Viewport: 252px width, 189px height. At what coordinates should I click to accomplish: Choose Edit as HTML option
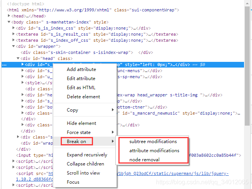pos(81,88)
